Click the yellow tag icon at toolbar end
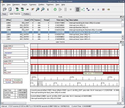Viewport: 125px width, 108px height. 109,9
